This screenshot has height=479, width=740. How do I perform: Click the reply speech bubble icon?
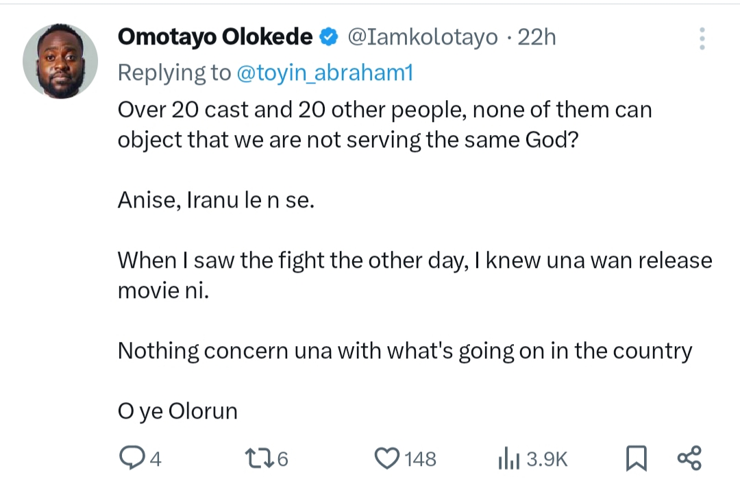[130, 457]
